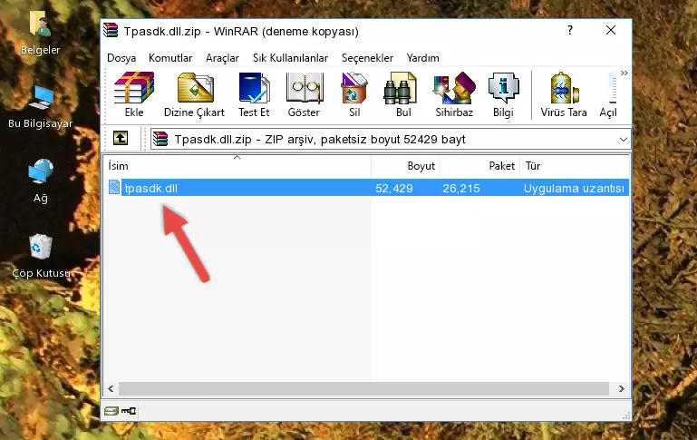
Task: Click the Sil delete icon
Action: [354, 94]
